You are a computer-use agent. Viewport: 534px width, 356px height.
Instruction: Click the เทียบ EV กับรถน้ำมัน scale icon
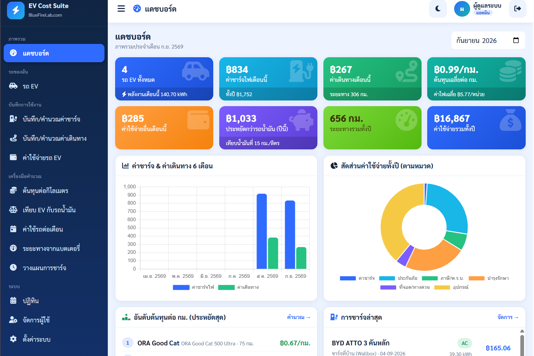(x=13, y=210)
